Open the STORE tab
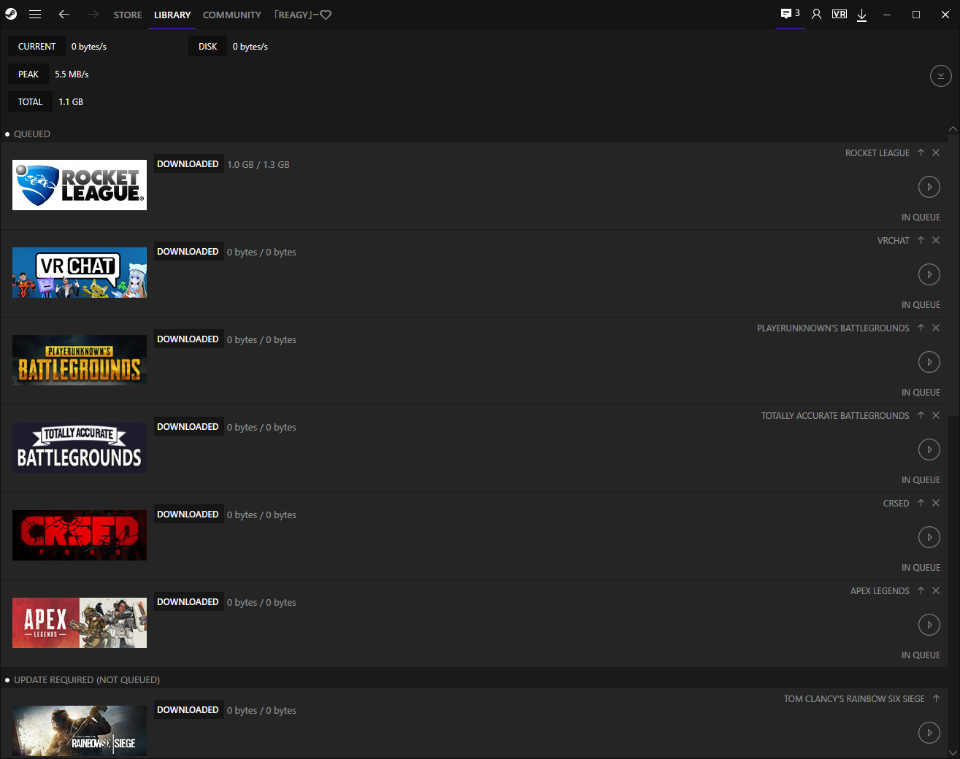This screenshot has height=759, width=960. click(x=128, y=15)
